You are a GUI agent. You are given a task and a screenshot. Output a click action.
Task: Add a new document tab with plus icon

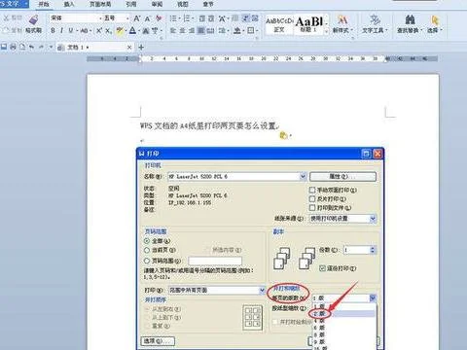(x=141, y=48)
